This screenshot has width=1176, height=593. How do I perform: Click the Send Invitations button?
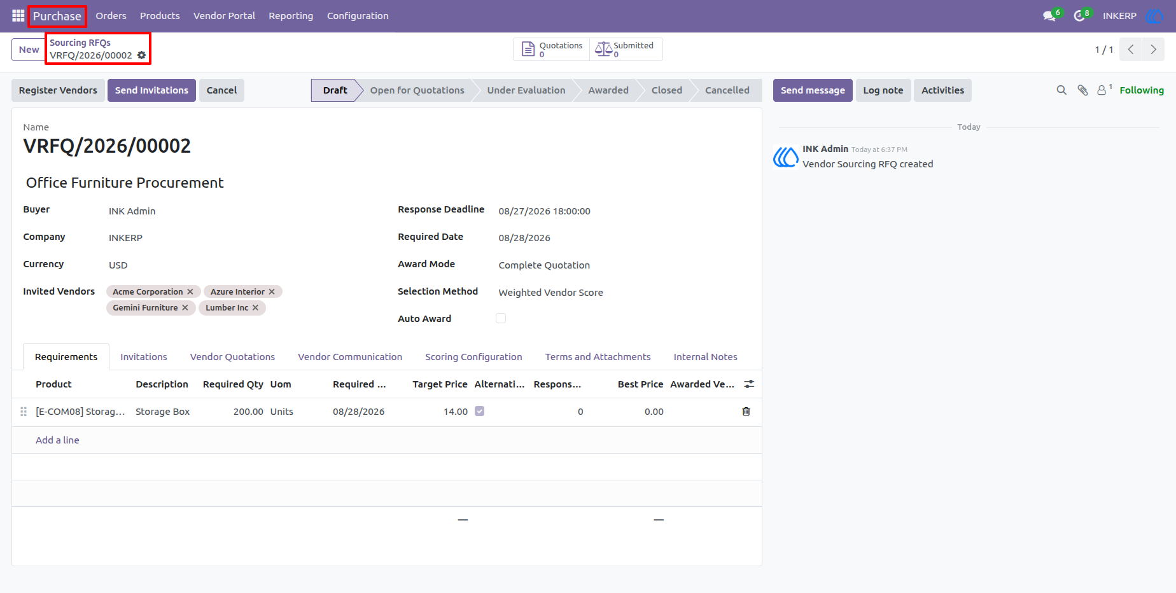pyautogui.click(x=151, y=90)
